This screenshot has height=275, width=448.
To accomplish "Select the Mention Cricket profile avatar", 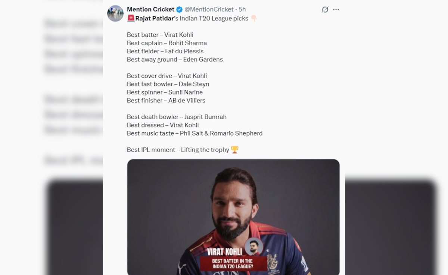I will [x=115, y=13].
